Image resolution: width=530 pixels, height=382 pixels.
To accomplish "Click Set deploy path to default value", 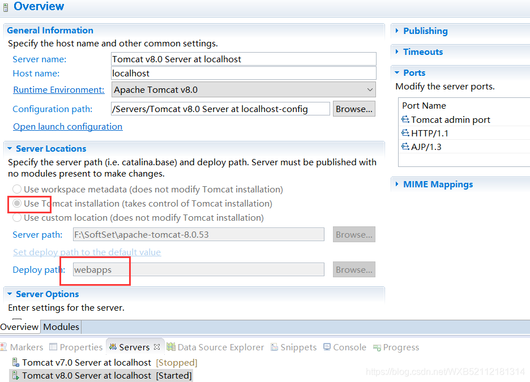I will click(x=87, y=252).
